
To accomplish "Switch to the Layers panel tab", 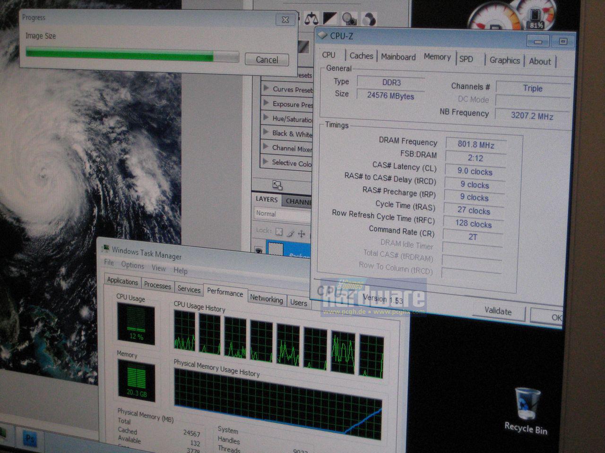I will (267, 200).
